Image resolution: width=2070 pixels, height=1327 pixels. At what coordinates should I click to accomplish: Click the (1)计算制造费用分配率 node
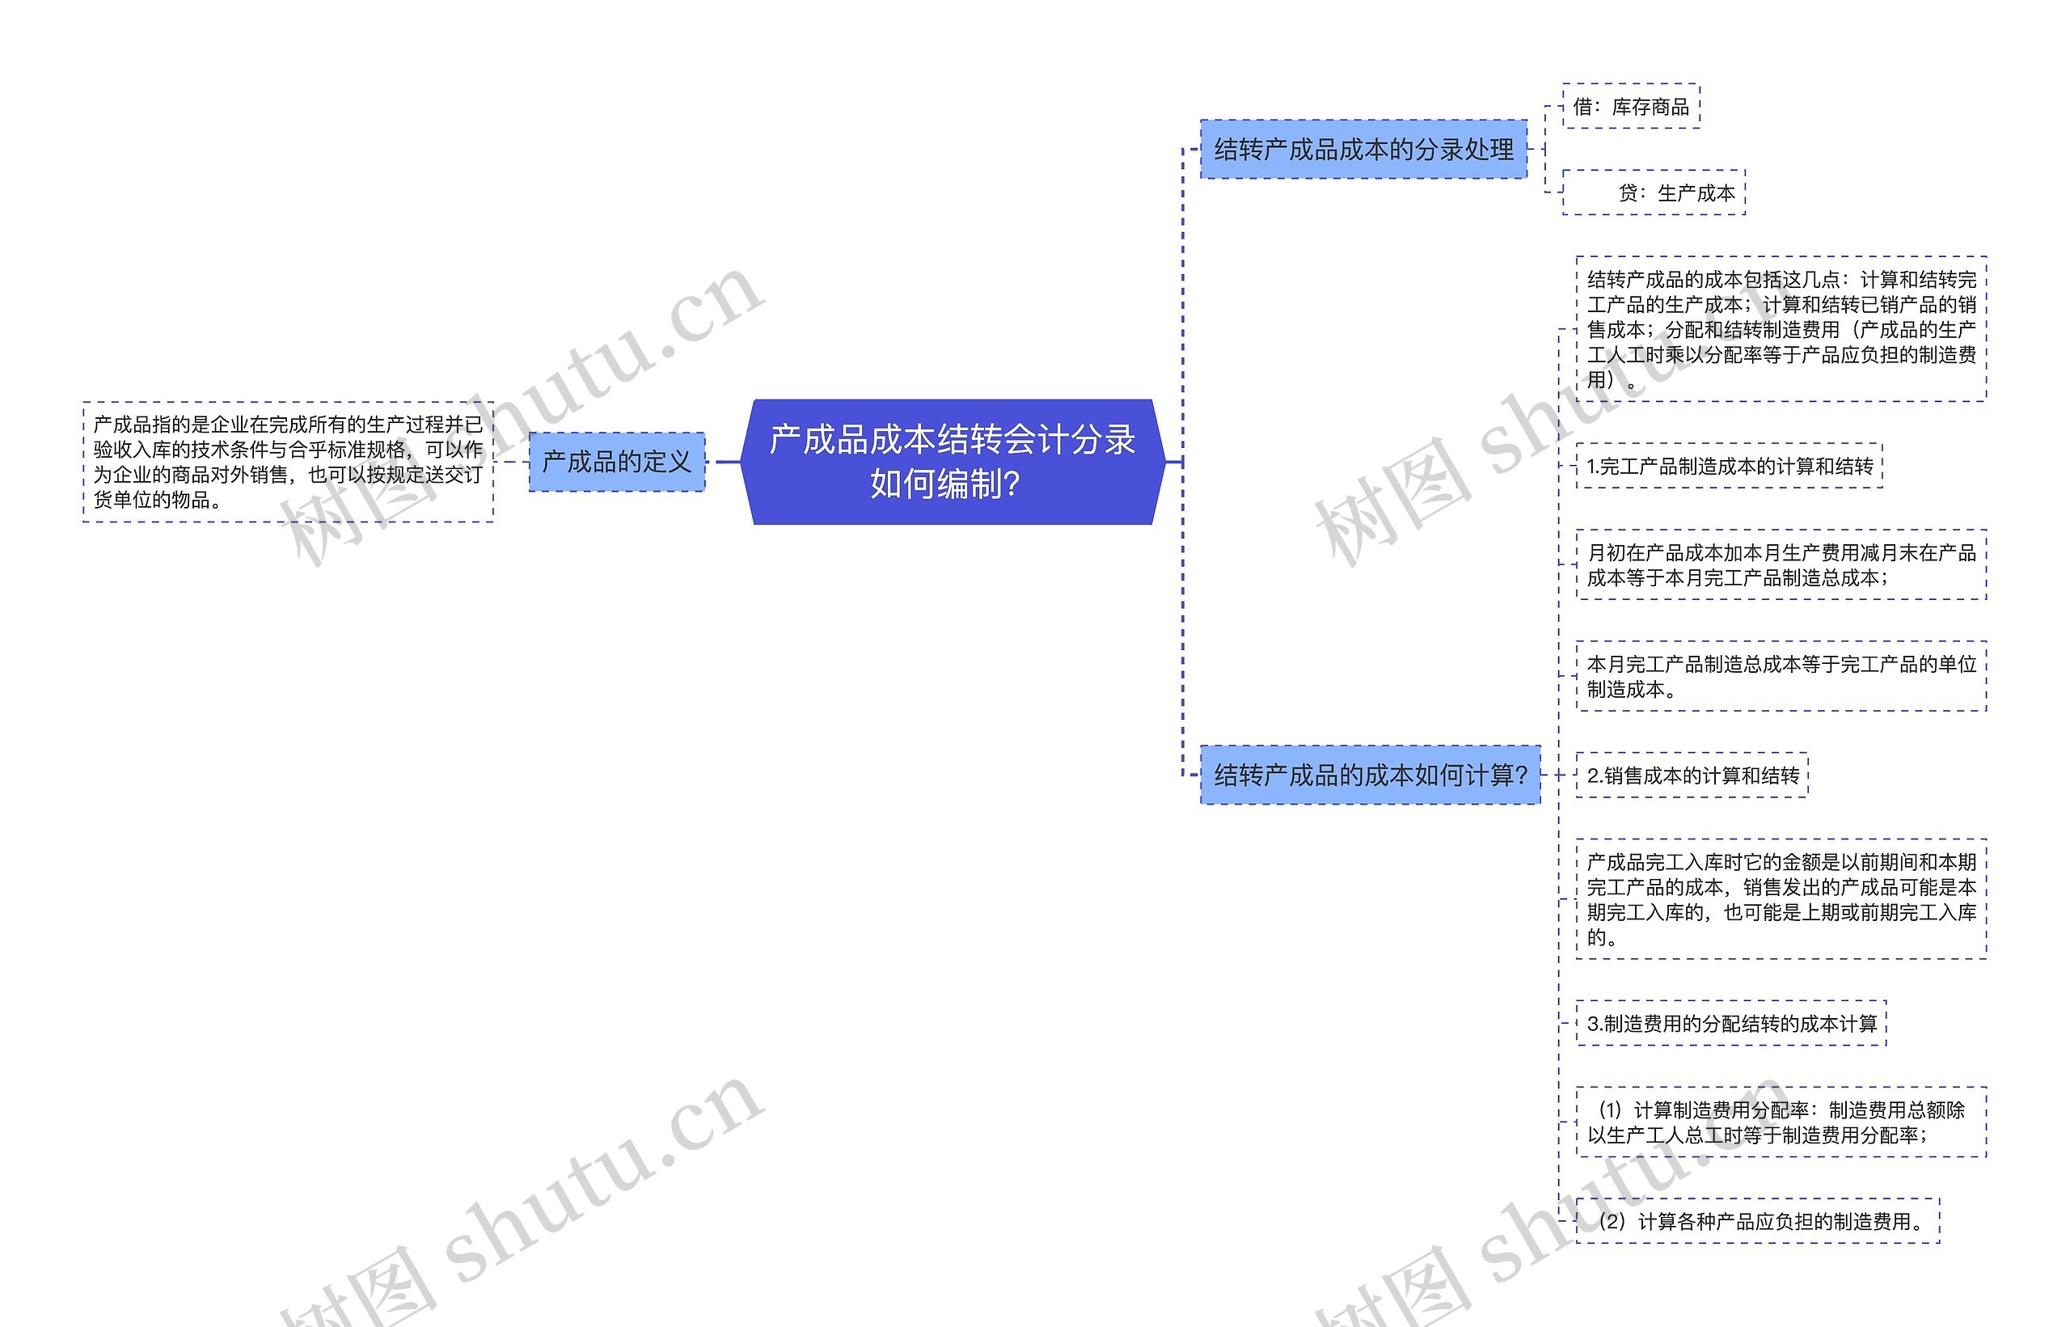point(1781,1122)
